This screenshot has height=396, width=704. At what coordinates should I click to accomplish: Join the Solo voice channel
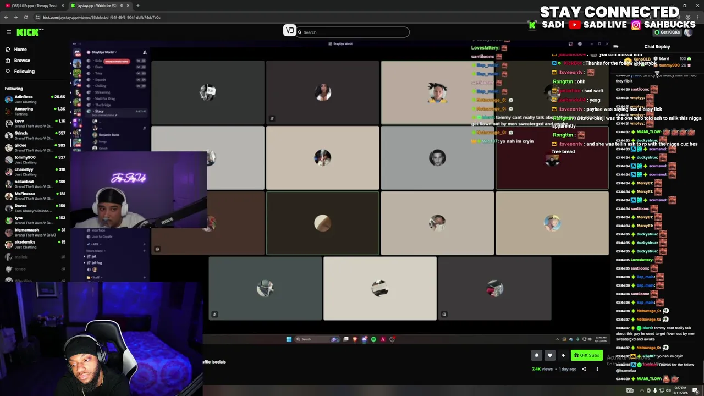(98, 61)
